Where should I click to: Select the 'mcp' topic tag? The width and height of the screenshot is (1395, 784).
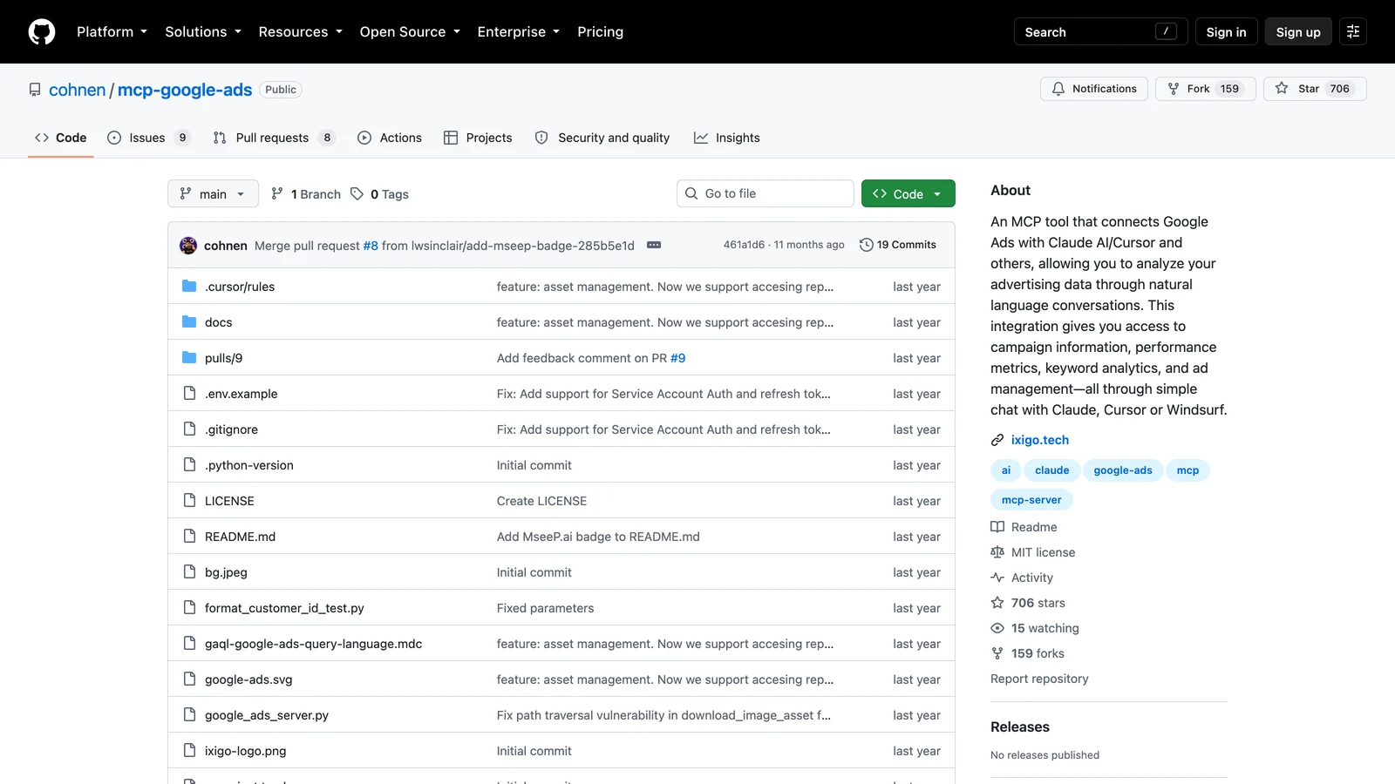click(x=1187, y=470)
